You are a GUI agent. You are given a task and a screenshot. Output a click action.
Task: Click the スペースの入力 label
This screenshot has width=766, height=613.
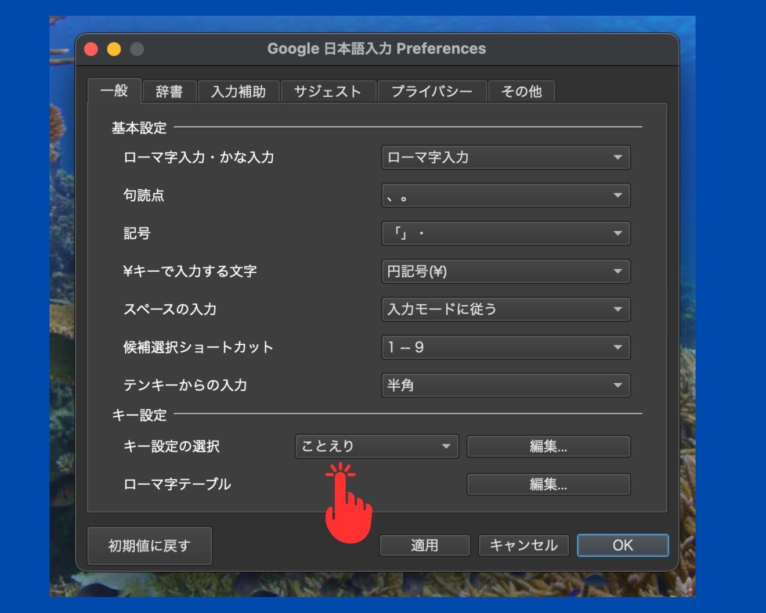170,309
